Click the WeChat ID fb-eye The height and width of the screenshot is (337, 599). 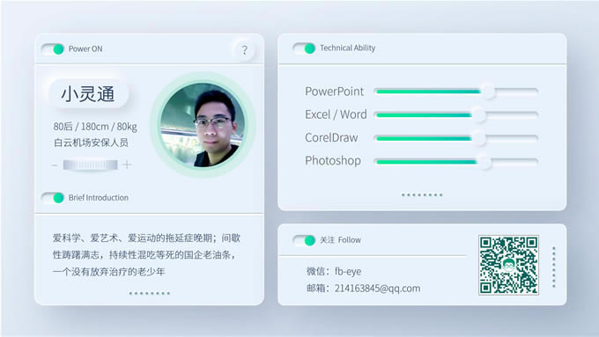348,271
